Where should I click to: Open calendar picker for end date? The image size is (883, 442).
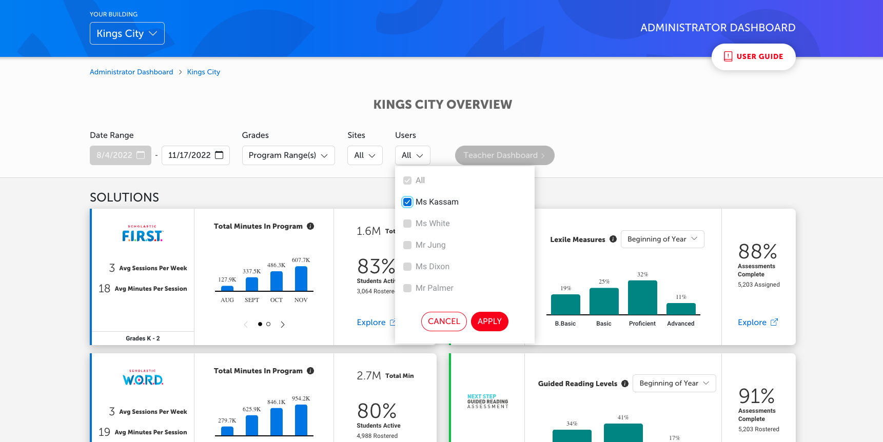coord(219,155)
